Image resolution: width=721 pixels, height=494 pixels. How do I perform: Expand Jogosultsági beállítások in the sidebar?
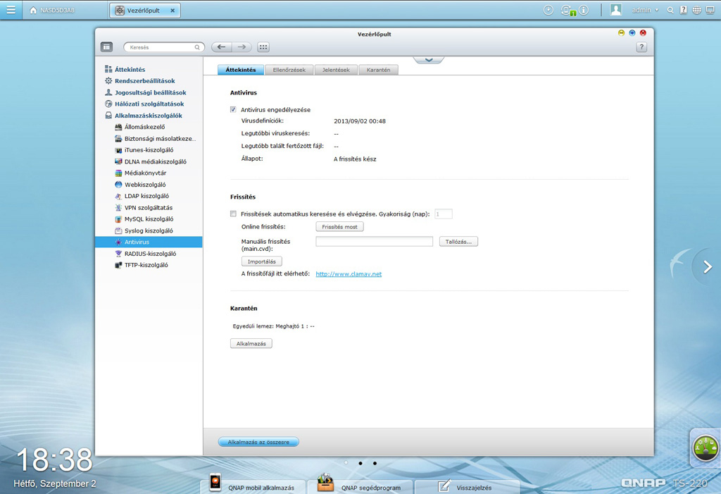coord(150,92)
